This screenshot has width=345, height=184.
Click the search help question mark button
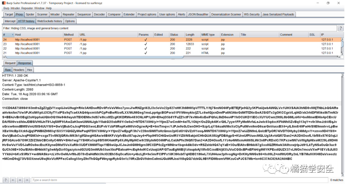click(x=5, y=180)
